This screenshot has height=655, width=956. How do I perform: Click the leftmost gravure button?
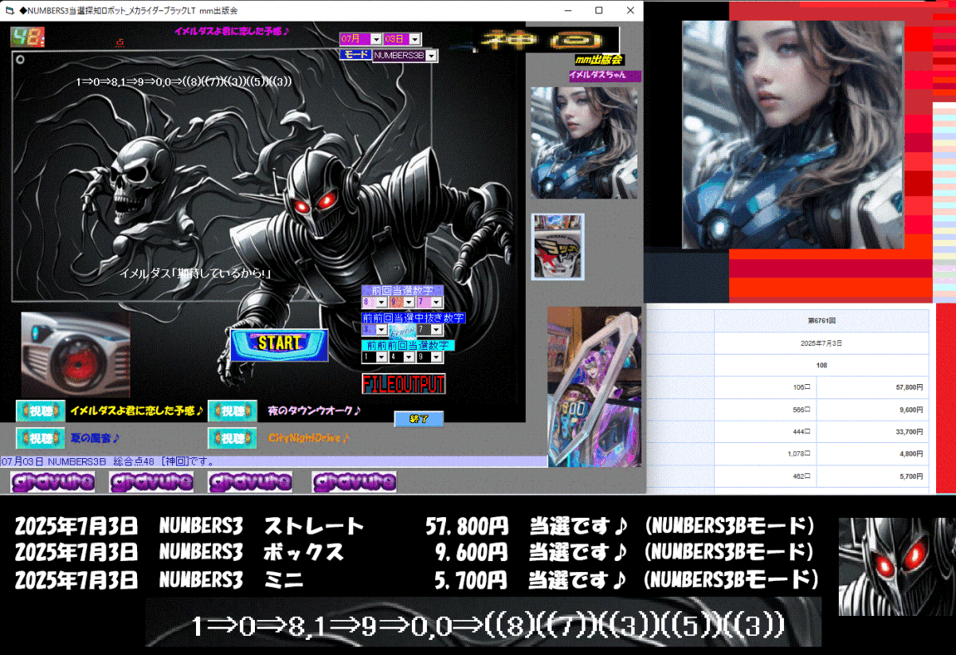pyautogui.click(x=53, y=481)
